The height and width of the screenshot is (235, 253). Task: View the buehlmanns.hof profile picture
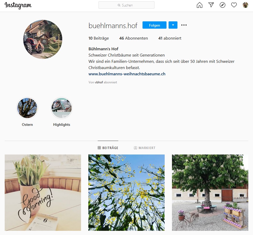43,39
